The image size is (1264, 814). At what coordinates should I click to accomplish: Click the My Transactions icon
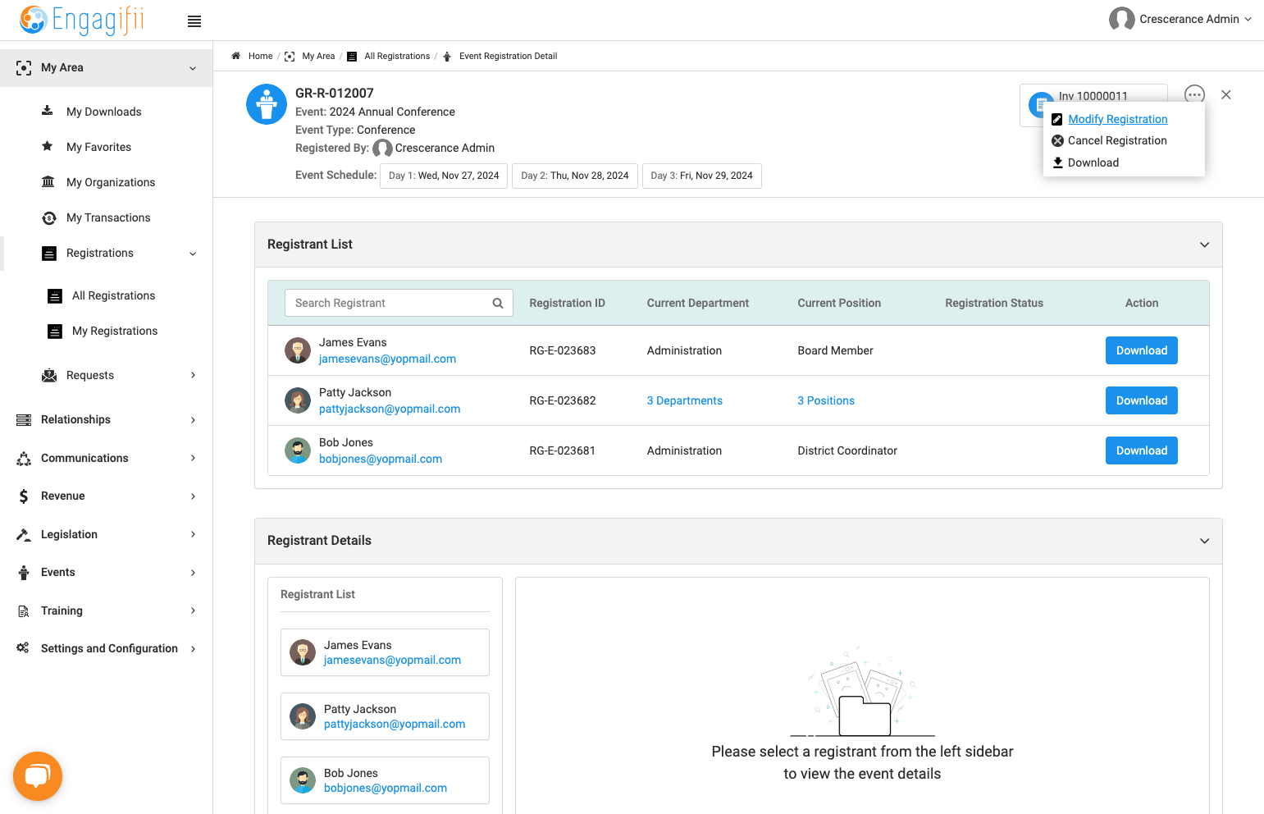point(49,217)
